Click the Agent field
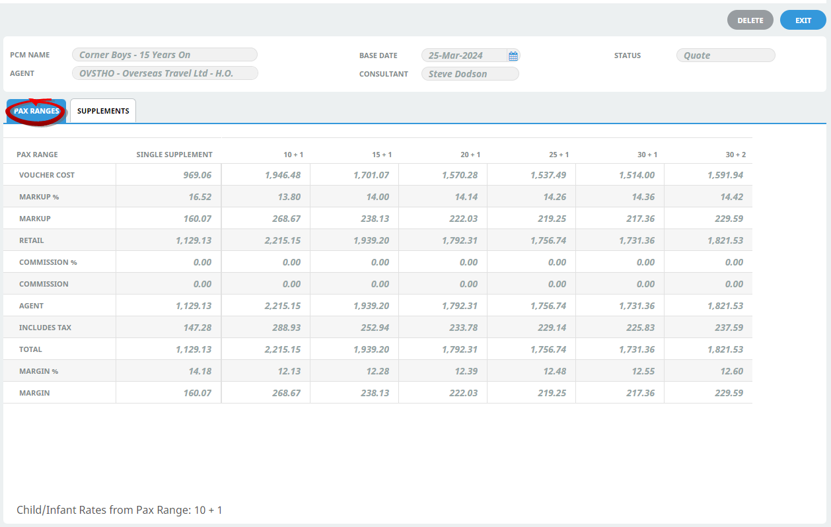831x527 pixels. click(164, 73)
